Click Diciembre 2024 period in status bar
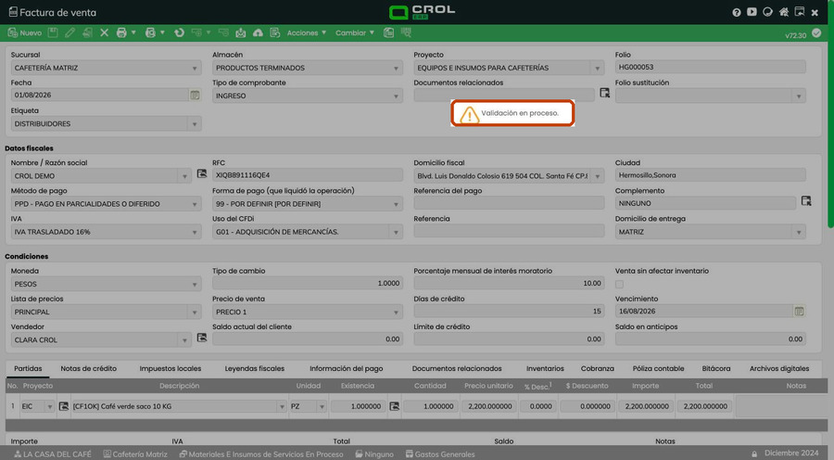Viewport: 834px width, 460px height. point(791,454)
